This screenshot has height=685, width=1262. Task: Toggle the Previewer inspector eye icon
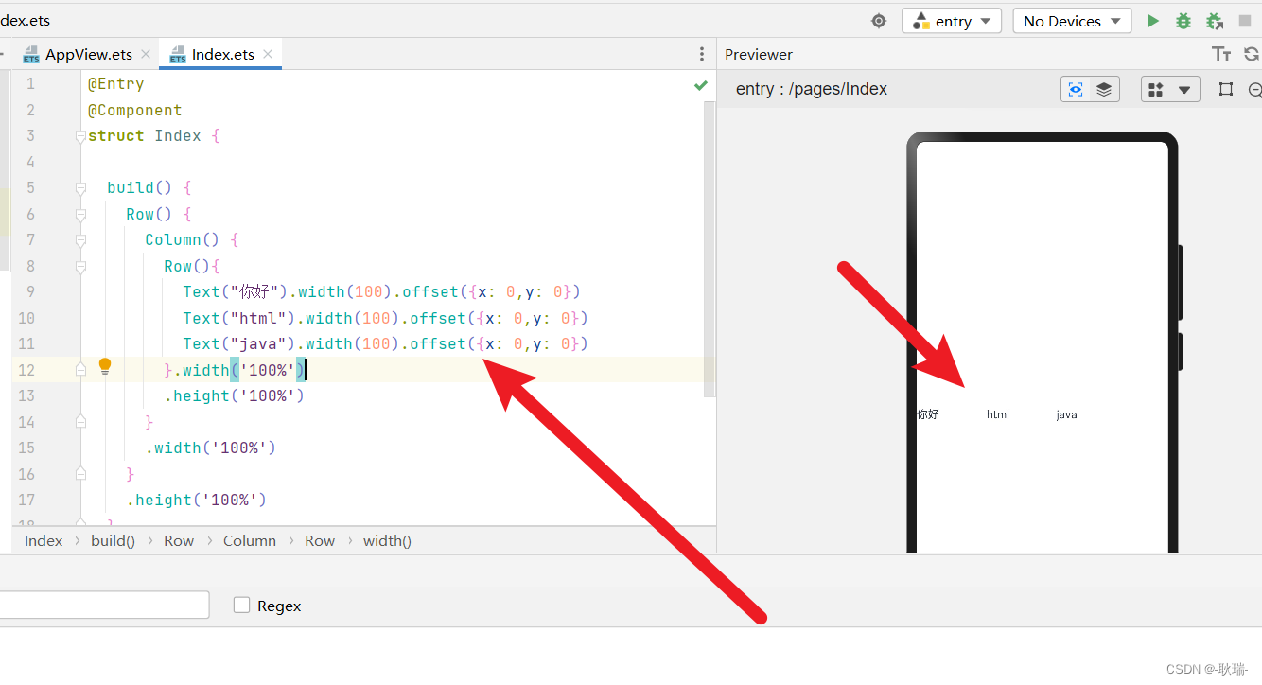tap(1076, 89)
